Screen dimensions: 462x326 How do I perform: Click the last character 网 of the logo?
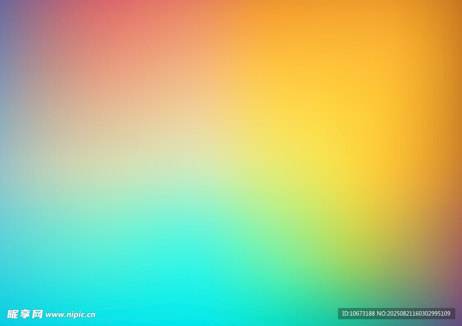(x=37, y=314)
